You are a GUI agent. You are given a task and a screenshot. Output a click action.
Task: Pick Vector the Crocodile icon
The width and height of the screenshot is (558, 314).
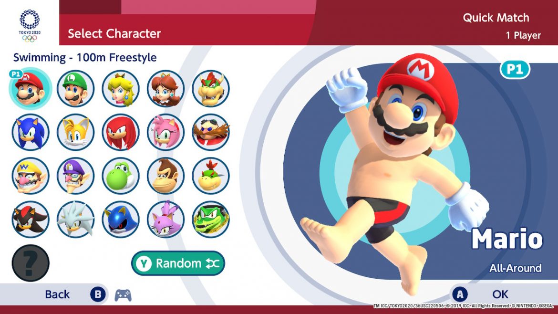click(211, 220)
